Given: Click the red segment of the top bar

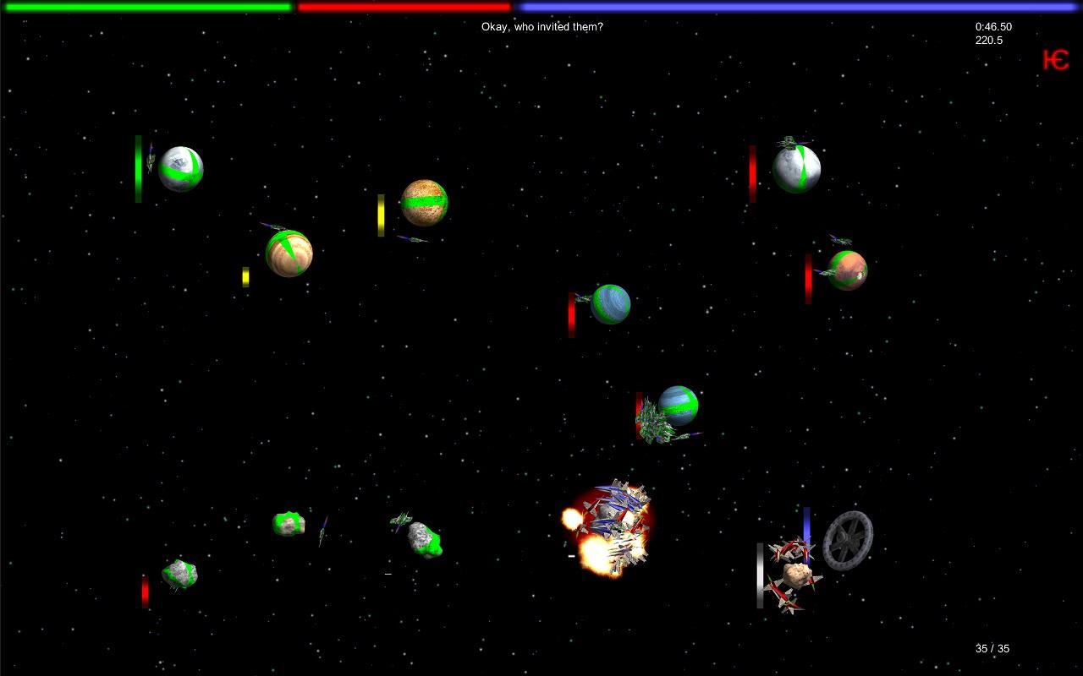Looking at the screenshot, I should 404,7.
